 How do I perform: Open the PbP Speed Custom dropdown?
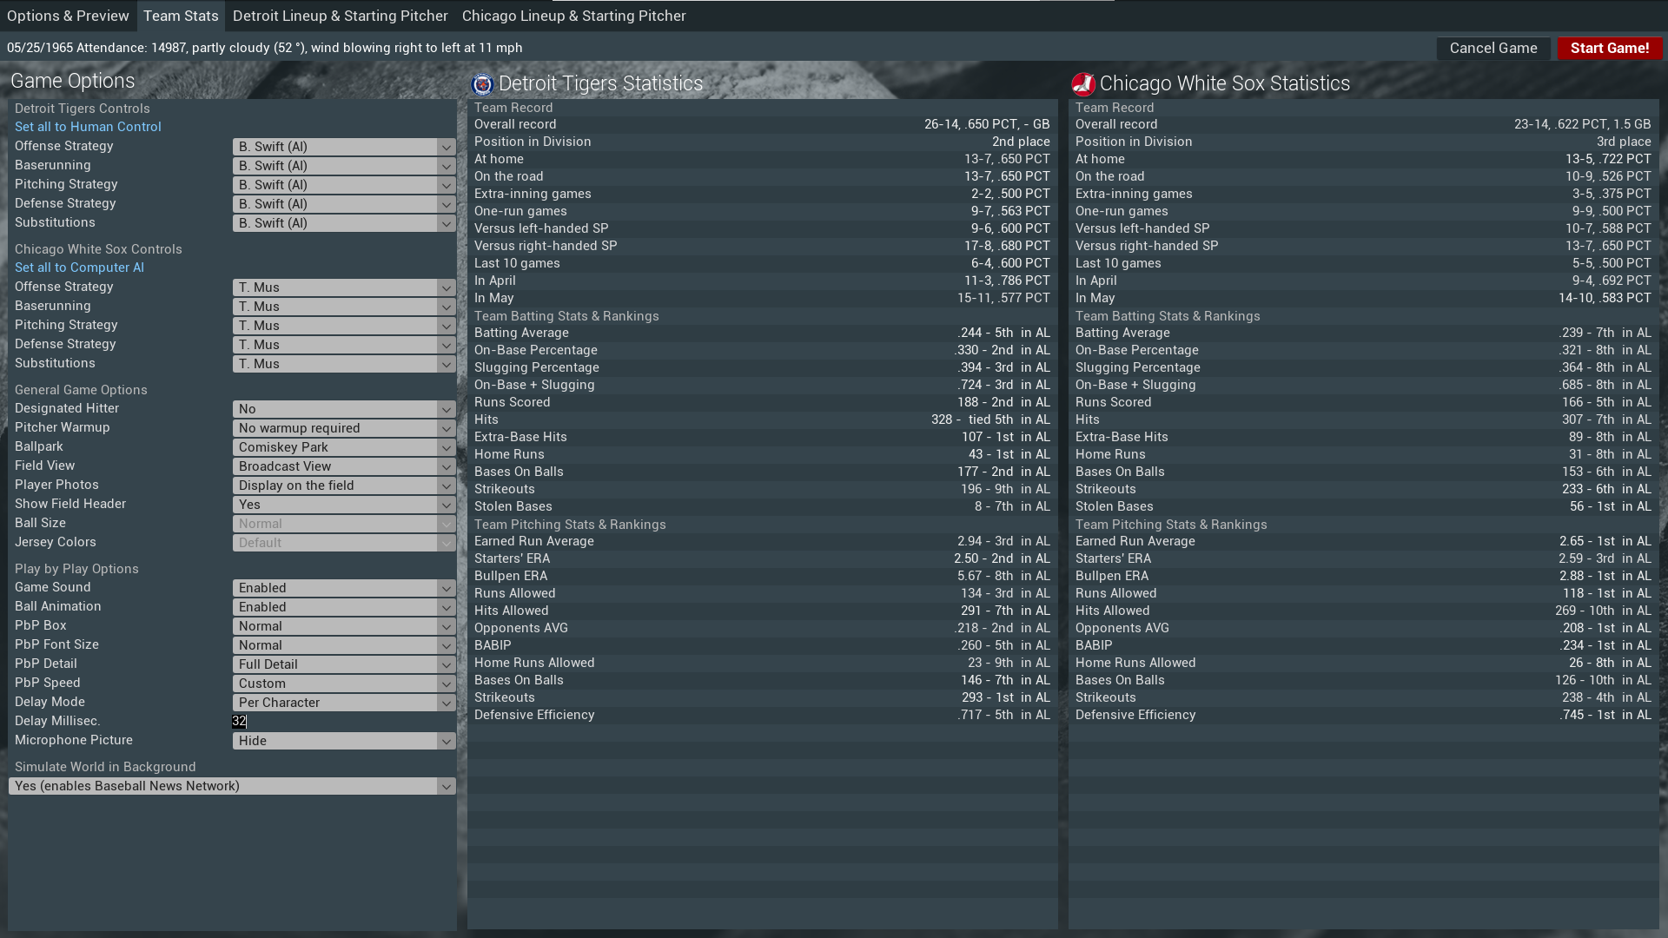click(x=344, y=684)
